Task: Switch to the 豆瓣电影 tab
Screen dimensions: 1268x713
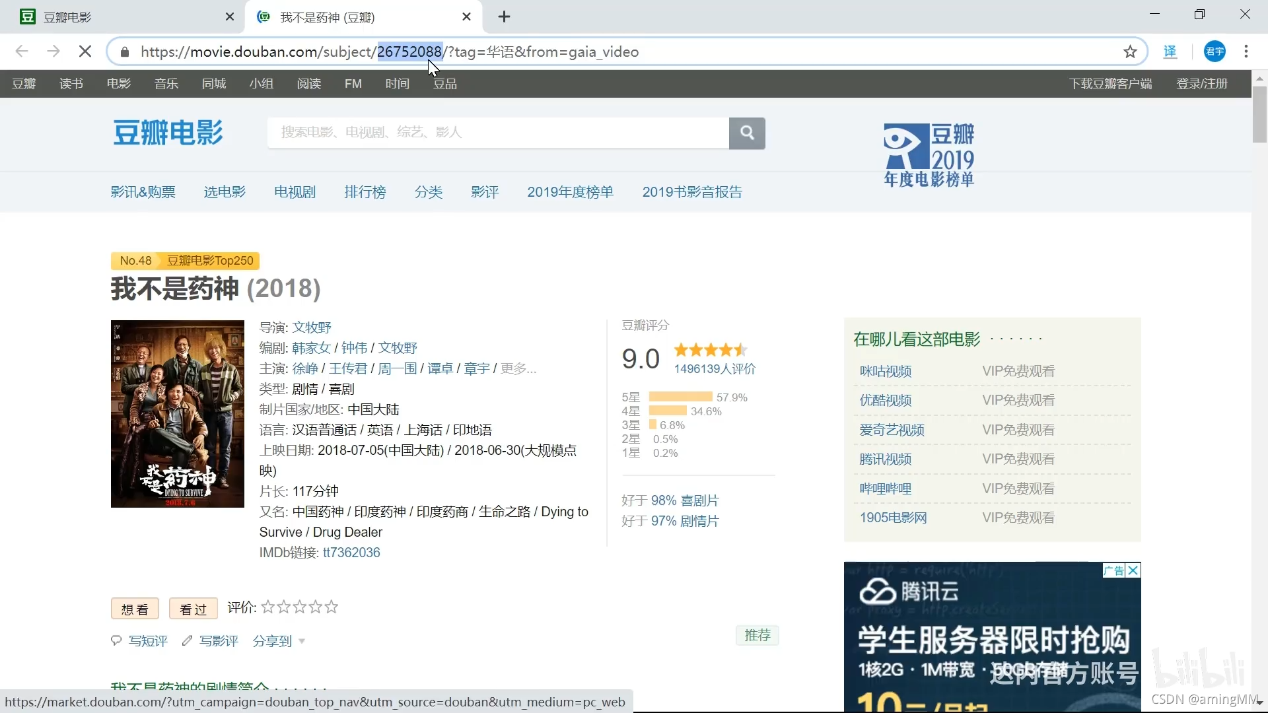Action: [x=67, y=17]
